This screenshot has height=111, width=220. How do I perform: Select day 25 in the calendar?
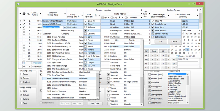(x=188, y=50)
